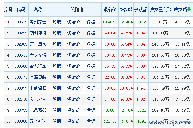The height and width of the screenshot is (128, 193).
Task: Open 股吧 for 沃尔核材
Action: (57, 99)
